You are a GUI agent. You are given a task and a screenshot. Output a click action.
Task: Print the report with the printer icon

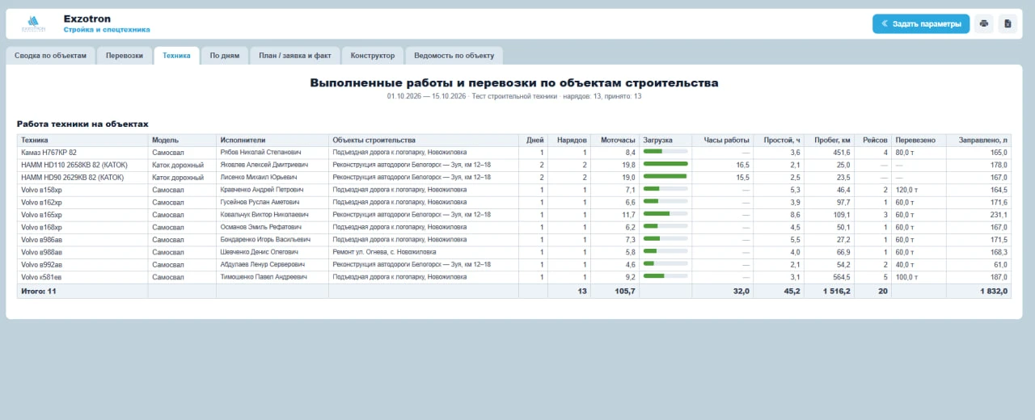click(x=984, y=23)
